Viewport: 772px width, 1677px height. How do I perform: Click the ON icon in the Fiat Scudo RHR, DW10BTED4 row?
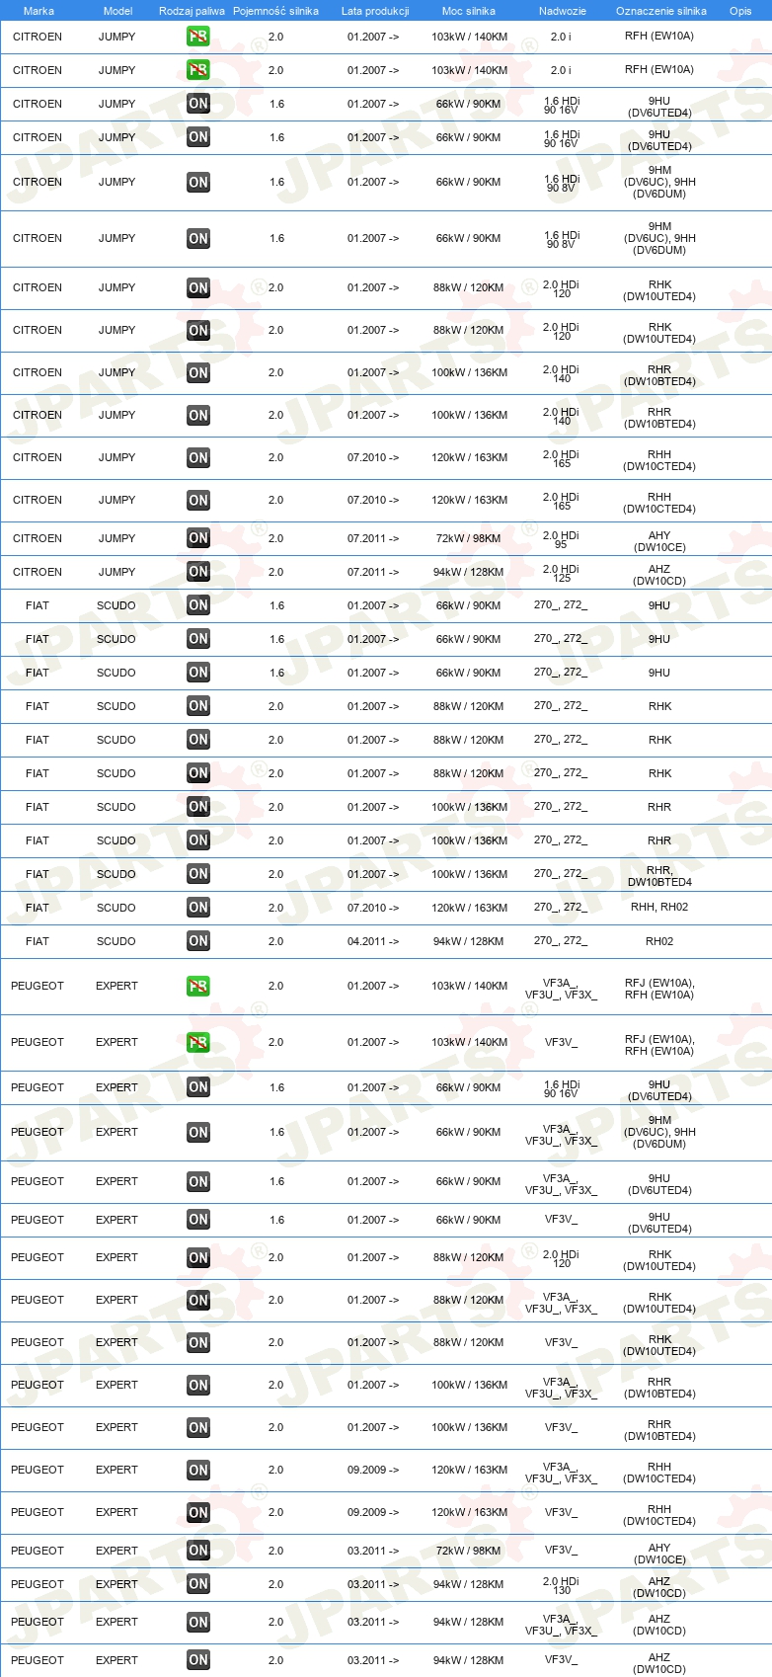click(x=198, y=874)
